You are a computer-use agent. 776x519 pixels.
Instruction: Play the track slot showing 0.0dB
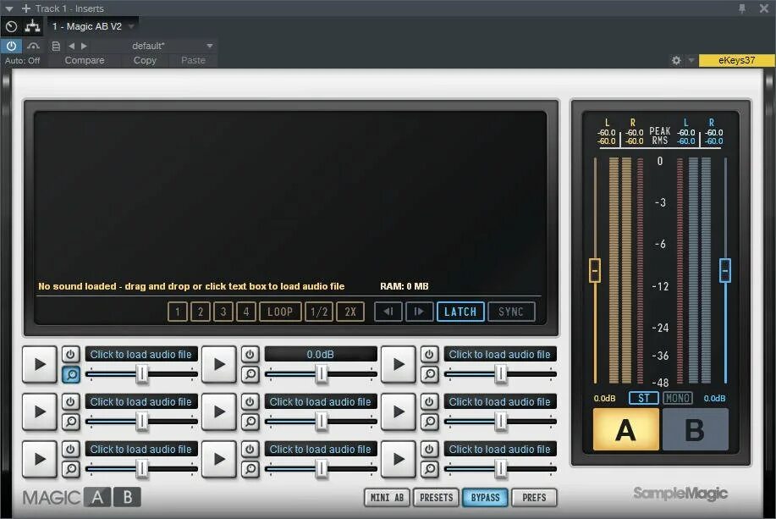[x=218, y=365]
